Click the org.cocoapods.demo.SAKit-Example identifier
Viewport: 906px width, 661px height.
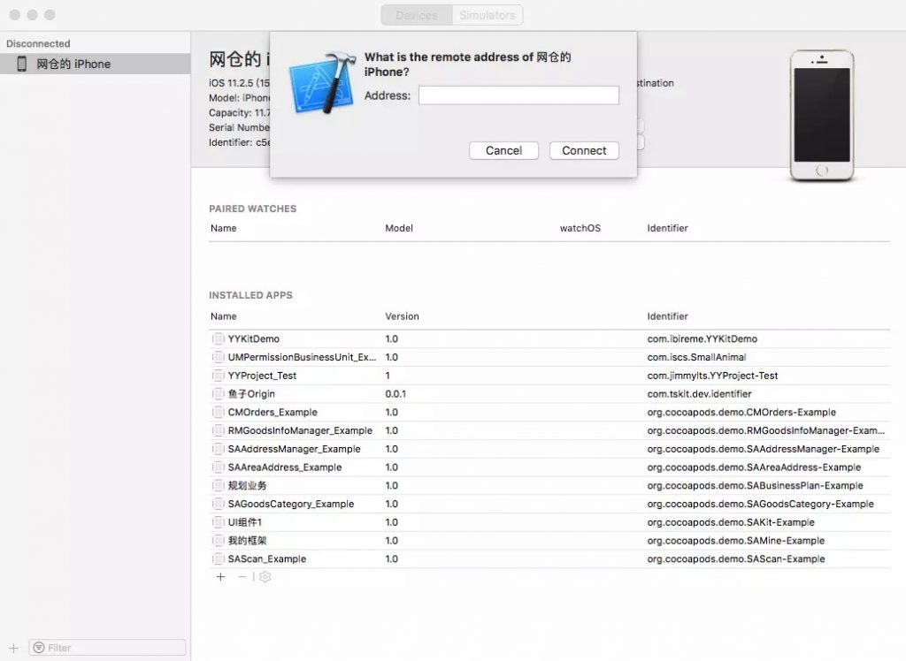(731, 522)
